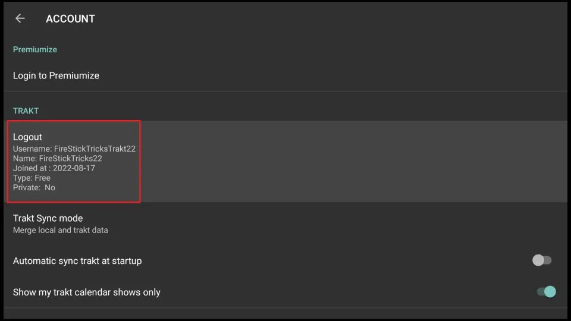Select the TRAKT section header
571x321 pixels.
[x=26, y=111]
